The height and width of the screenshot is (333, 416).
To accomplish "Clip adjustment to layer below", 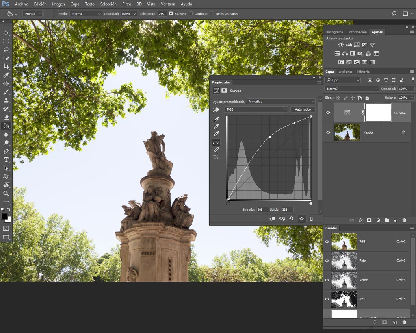I will [272, 219].
